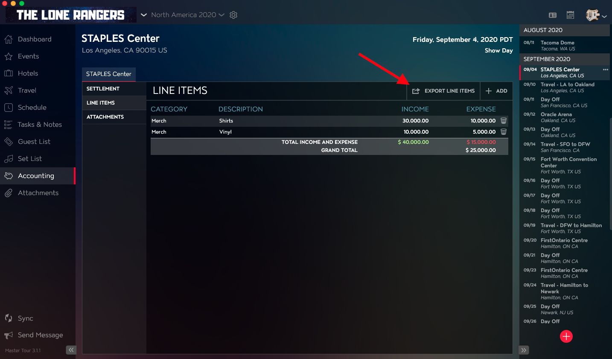Expand North America 2020 tour dropdown

pos(188,15)
